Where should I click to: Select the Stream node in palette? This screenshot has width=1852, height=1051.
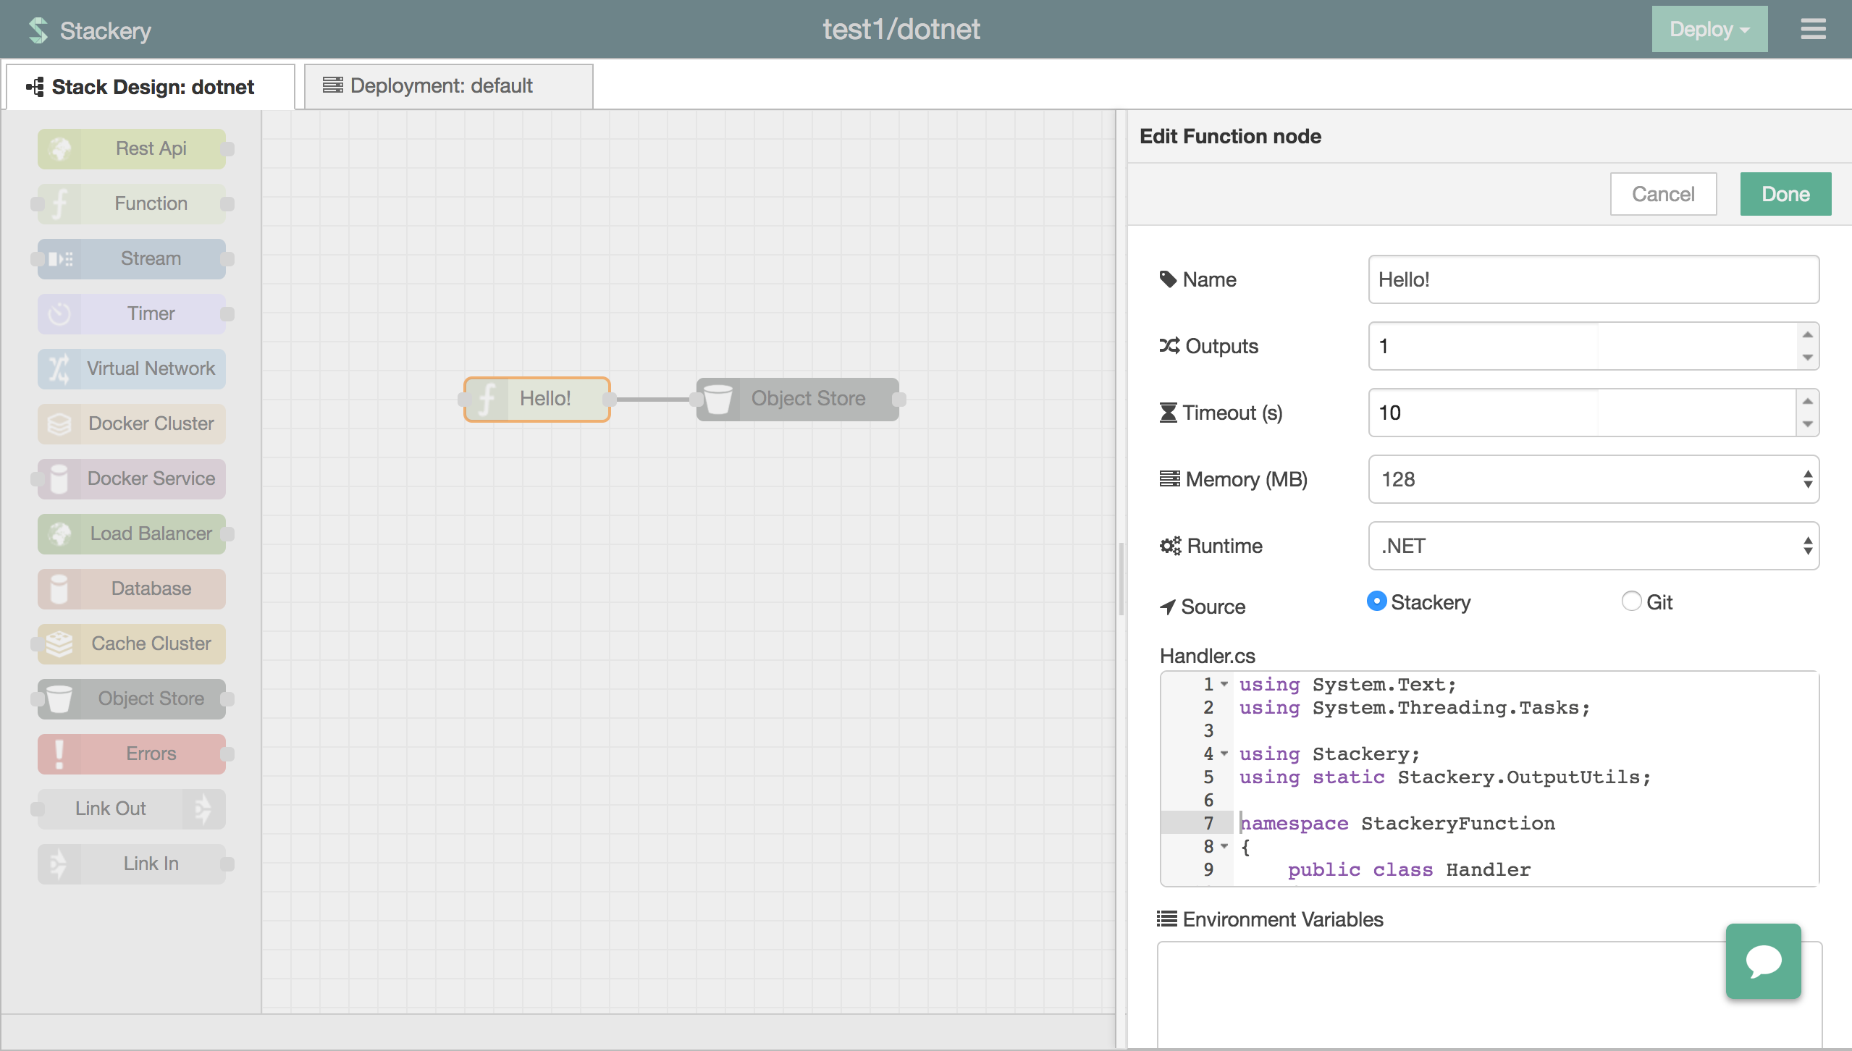[132, 258]
